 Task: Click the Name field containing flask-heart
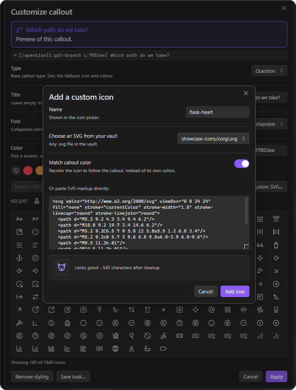click(x=217, y=112)
